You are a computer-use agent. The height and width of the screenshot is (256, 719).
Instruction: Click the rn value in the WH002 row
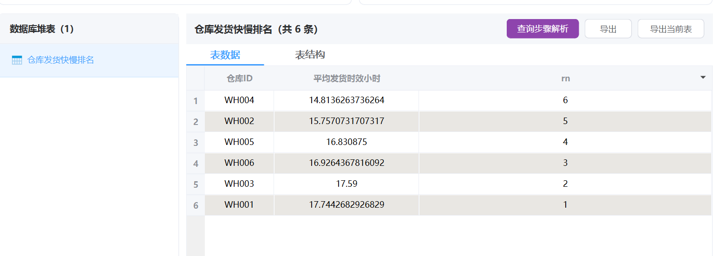tap(565, 121)
